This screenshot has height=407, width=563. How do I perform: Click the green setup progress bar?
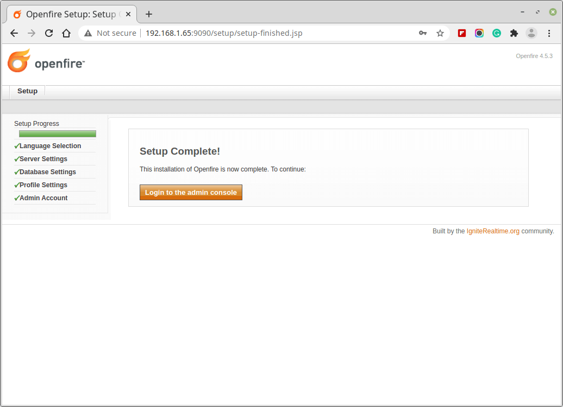coord(58,133)
